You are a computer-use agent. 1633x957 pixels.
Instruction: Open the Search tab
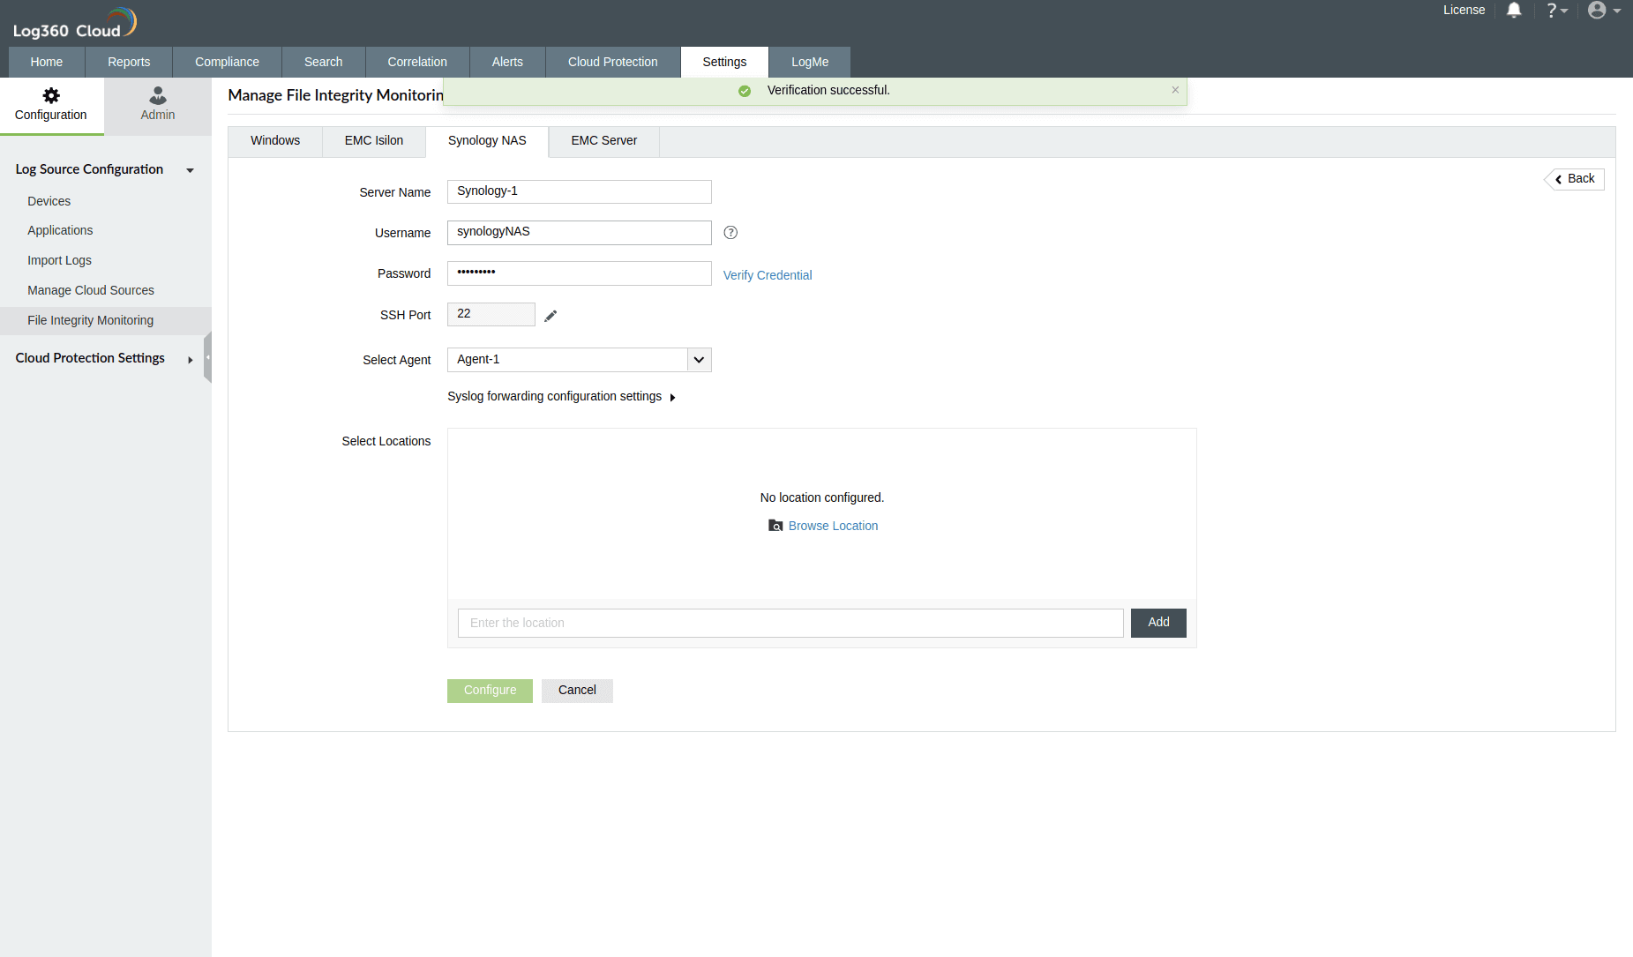tap(324, 62)
